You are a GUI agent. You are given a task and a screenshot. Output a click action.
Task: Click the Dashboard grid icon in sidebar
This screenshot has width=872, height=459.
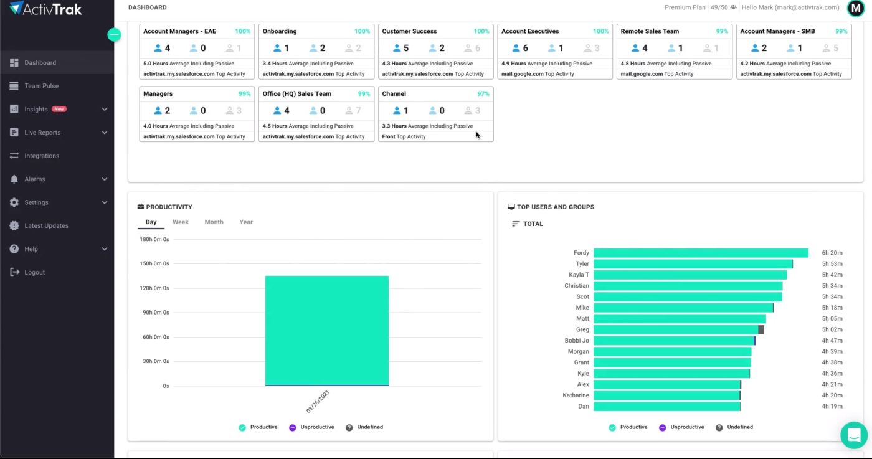tap(14, 63)
